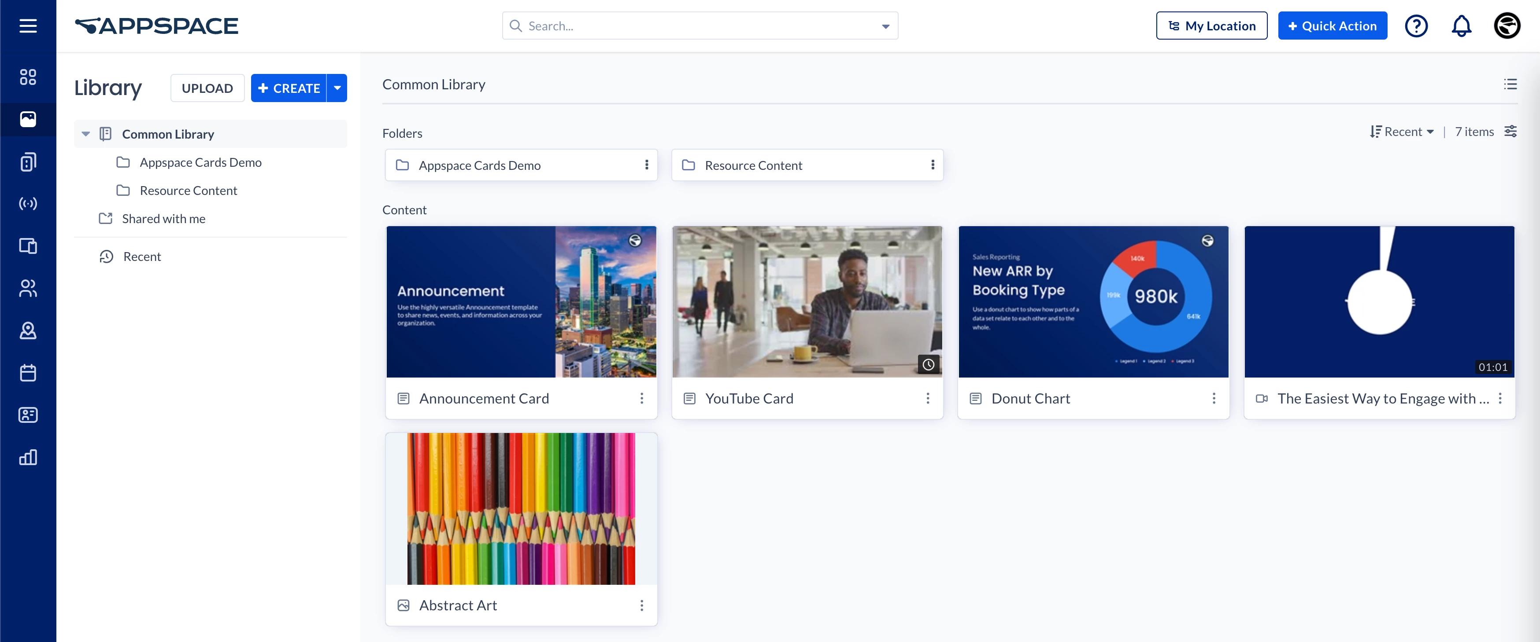Expand the CREATE button dropdown arrow

pyautogui.click(x=337, y=88)
